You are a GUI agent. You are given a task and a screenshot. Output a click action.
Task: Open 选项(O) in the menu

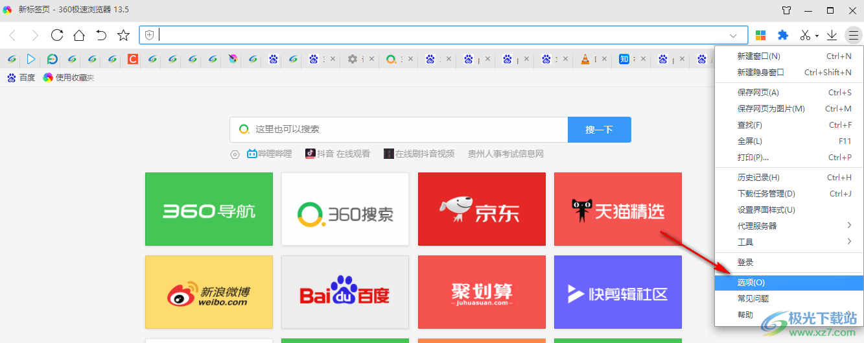(x=789, y=283)
